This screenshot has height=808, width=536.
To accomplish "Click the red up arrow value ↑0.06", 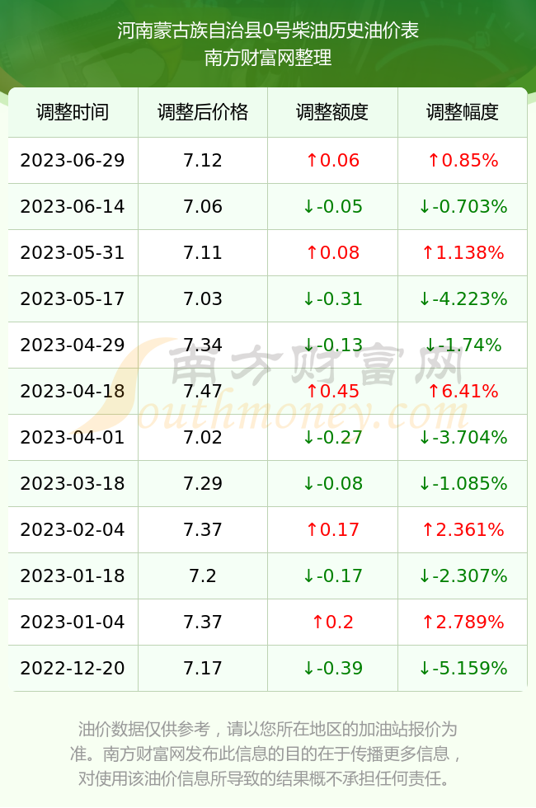I will click(332, 160).
